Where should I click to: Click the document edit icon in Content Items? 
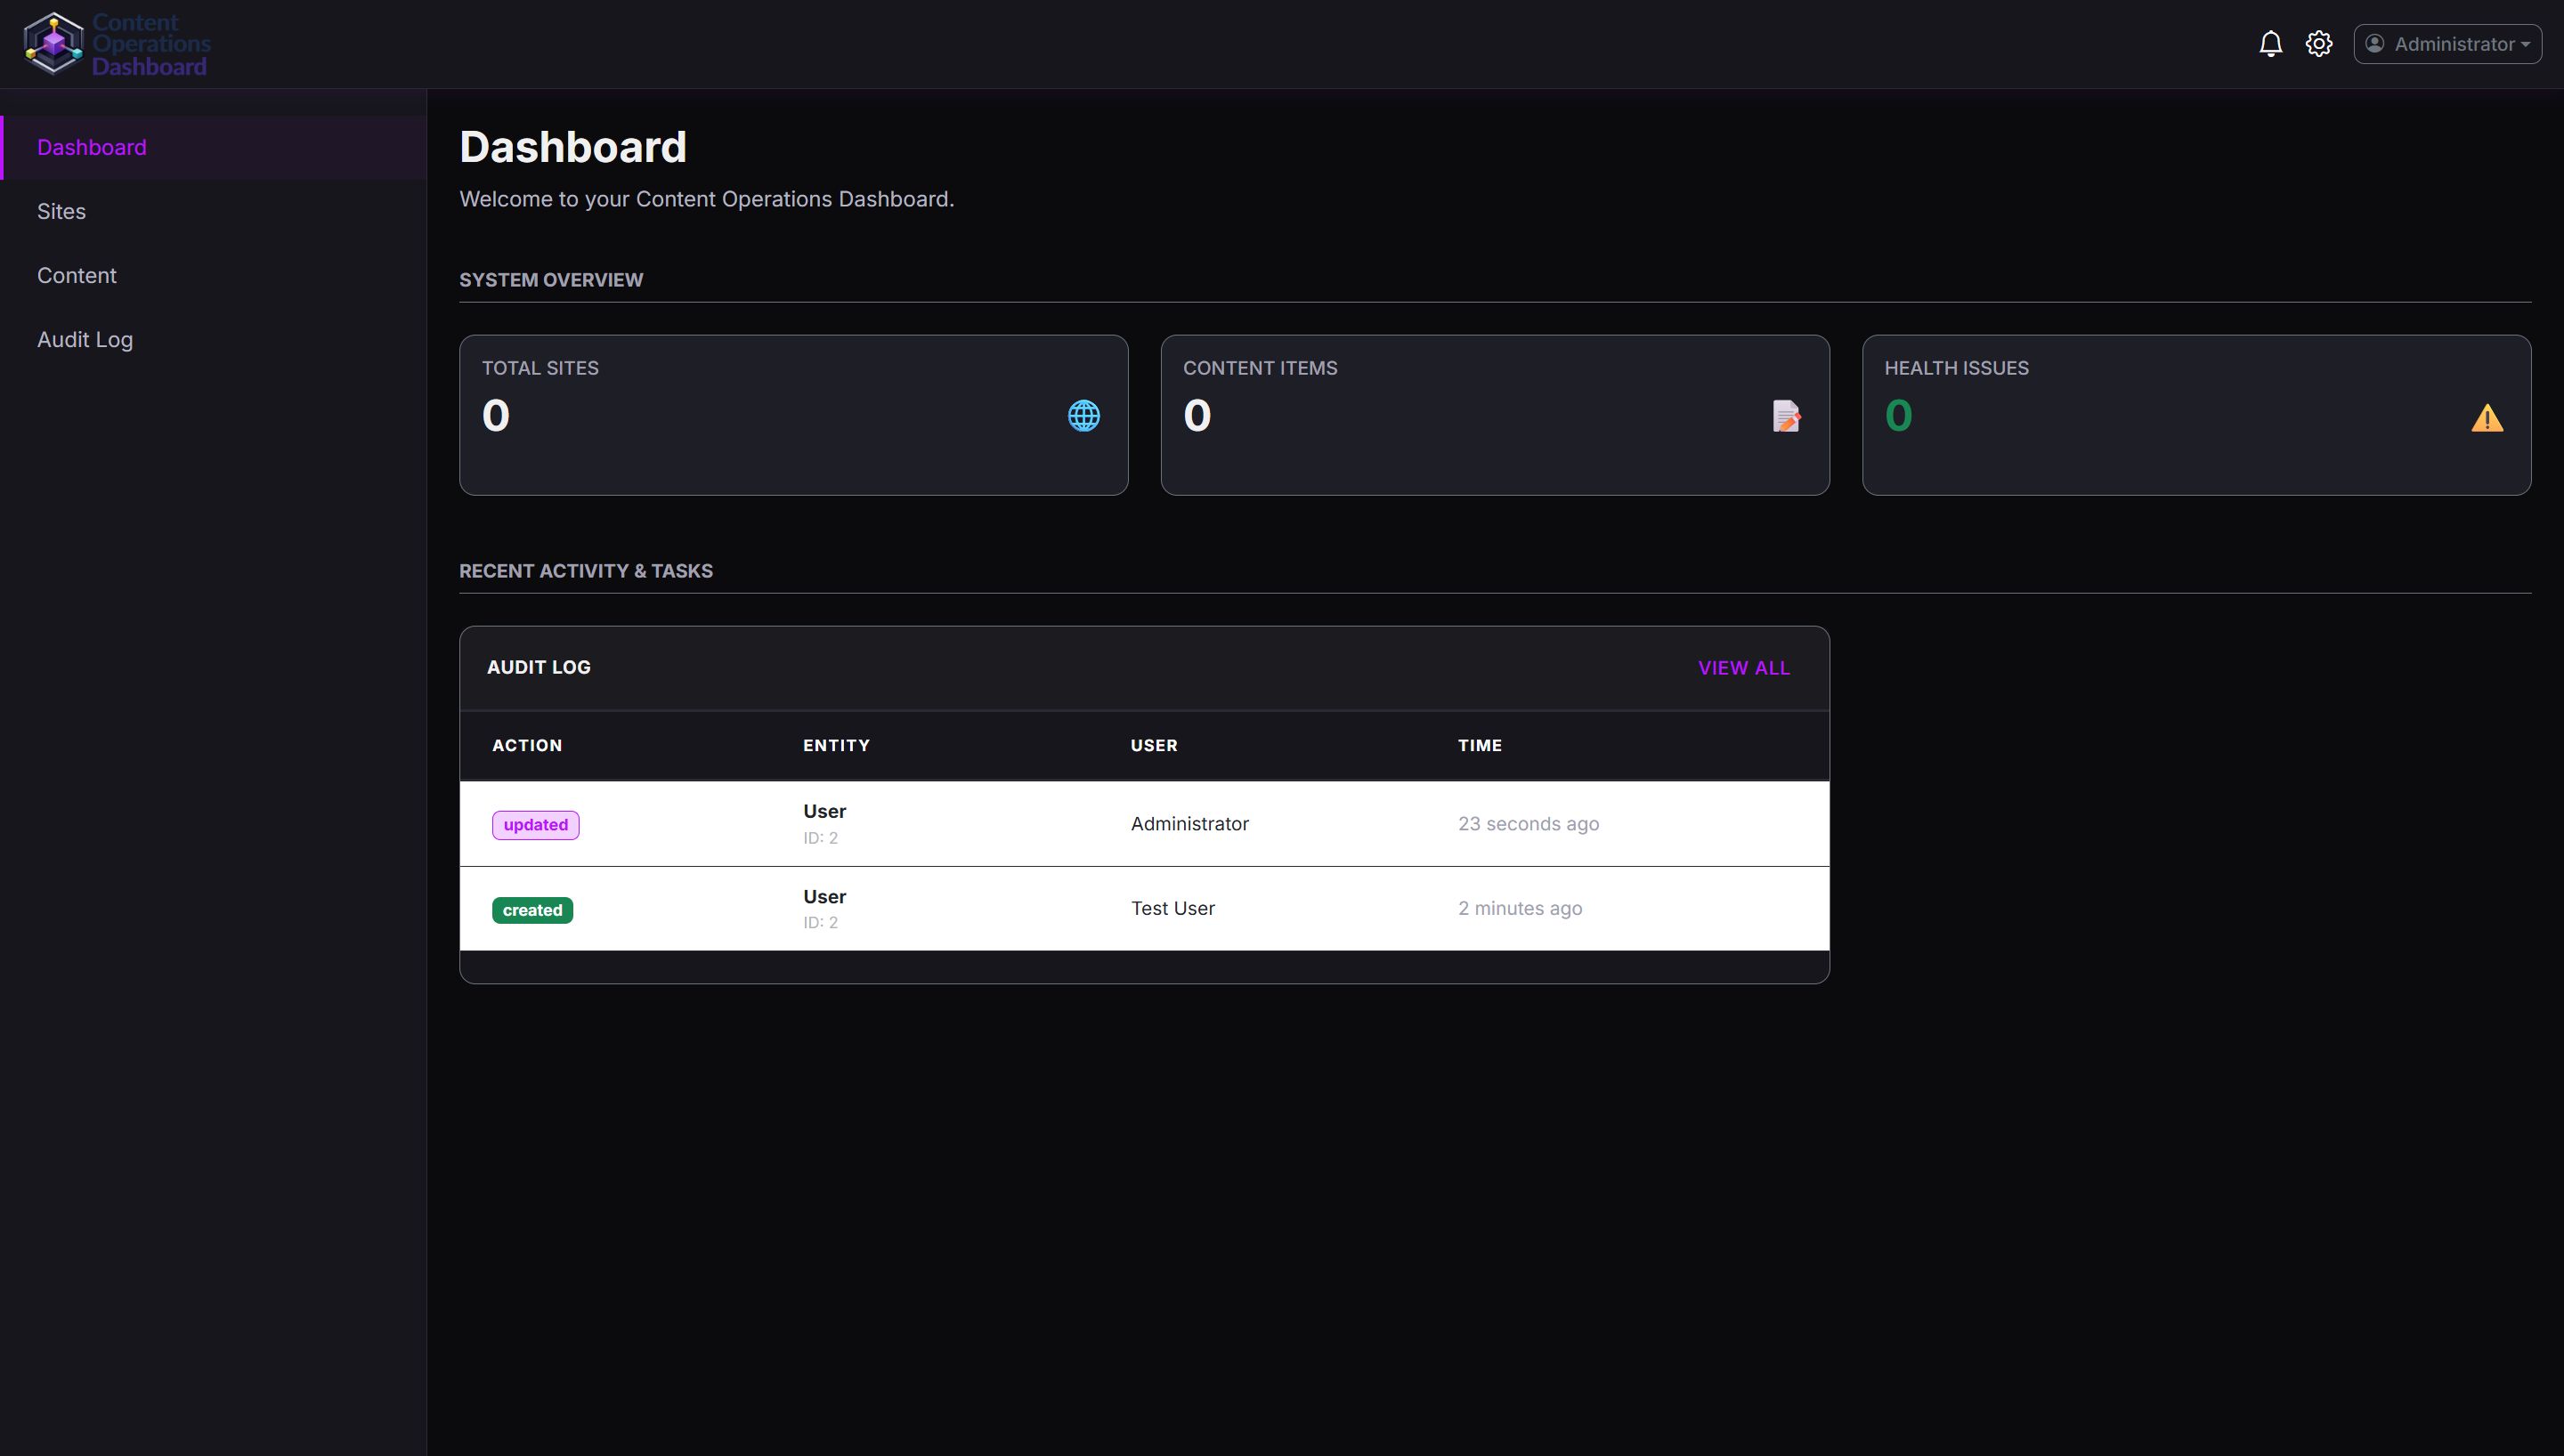pyautogui.click(x=1786, y=416)
